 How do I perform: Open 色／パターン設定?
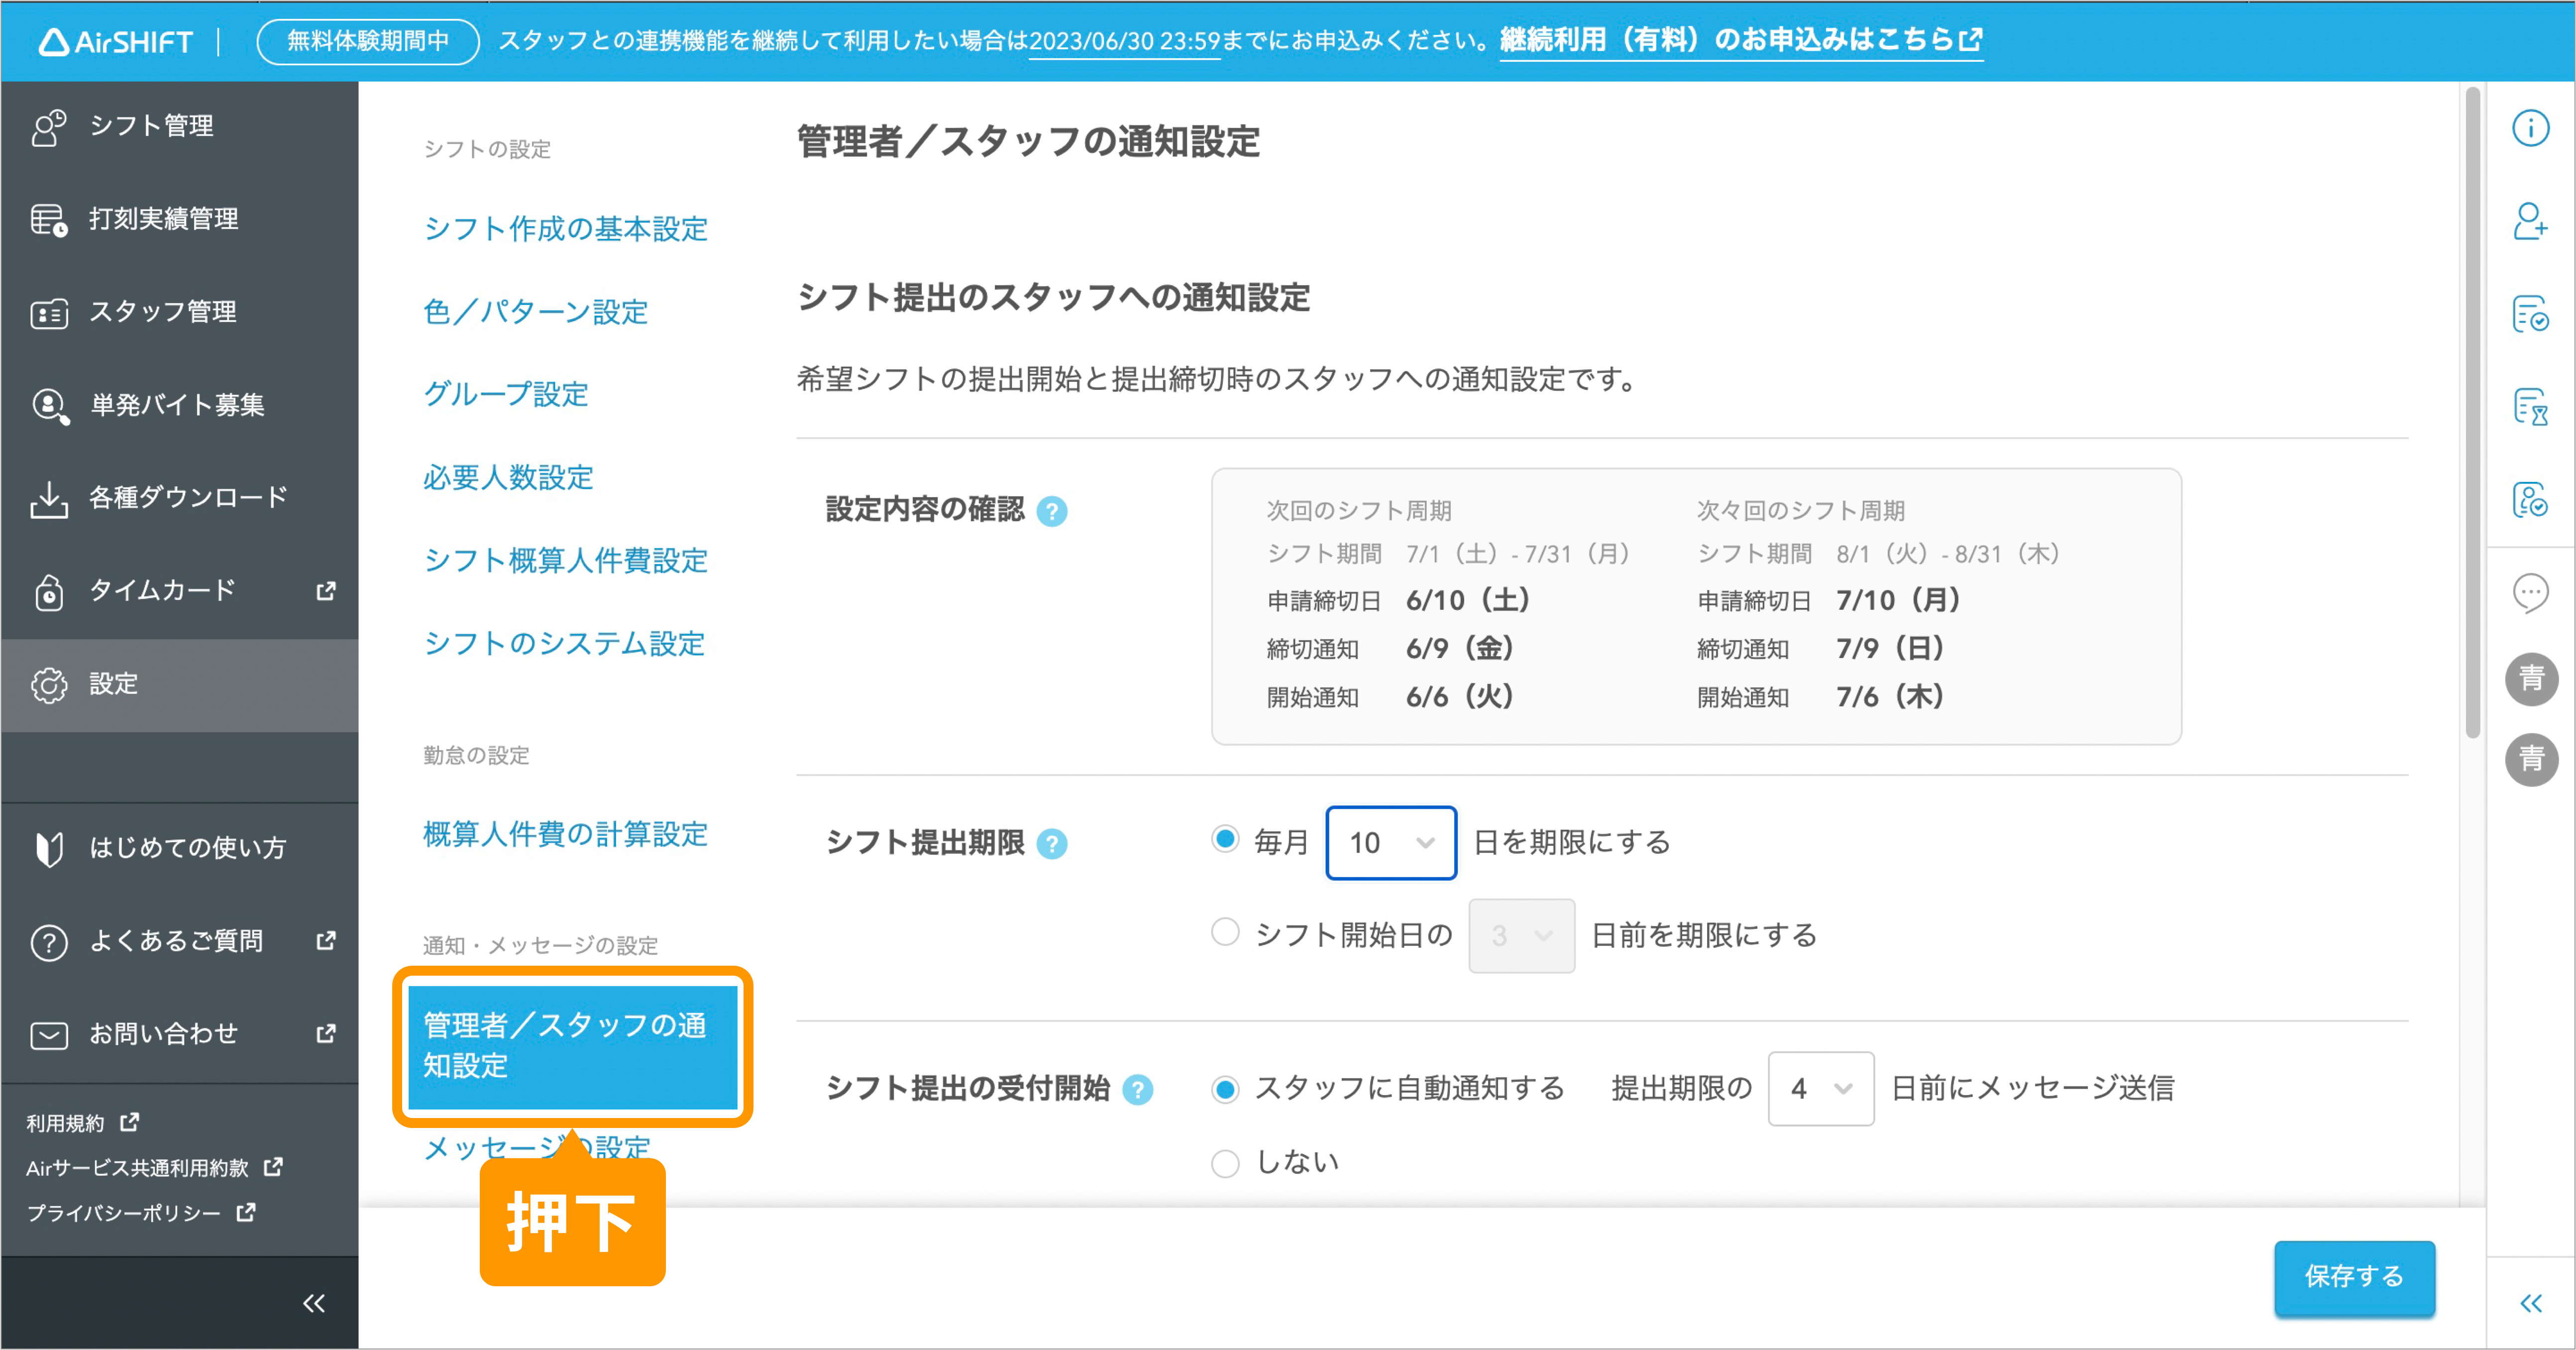536,312
